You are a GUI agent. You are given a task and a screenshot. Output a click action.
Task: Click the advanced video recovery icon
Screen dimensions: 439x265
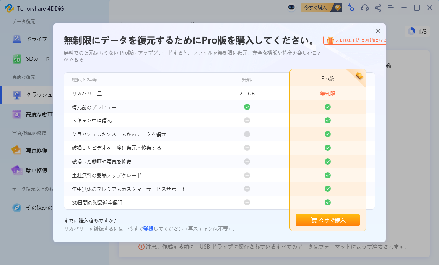click(17, 115)
